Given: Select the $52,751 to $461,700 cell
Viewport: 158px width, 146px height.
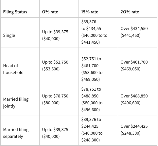Looking at the screenshot, I should [98, 66].
